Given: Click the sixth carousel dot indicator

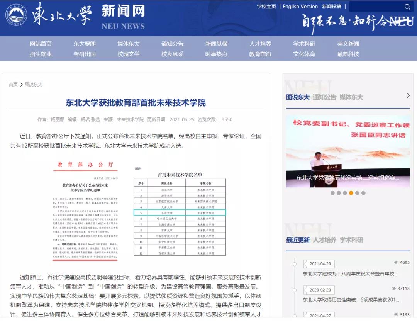Looking at the screenshot, I should [x=364, y=193].
